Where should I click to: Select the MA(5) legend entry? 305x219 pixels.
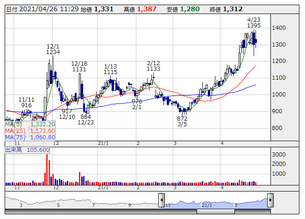point(30,124)
